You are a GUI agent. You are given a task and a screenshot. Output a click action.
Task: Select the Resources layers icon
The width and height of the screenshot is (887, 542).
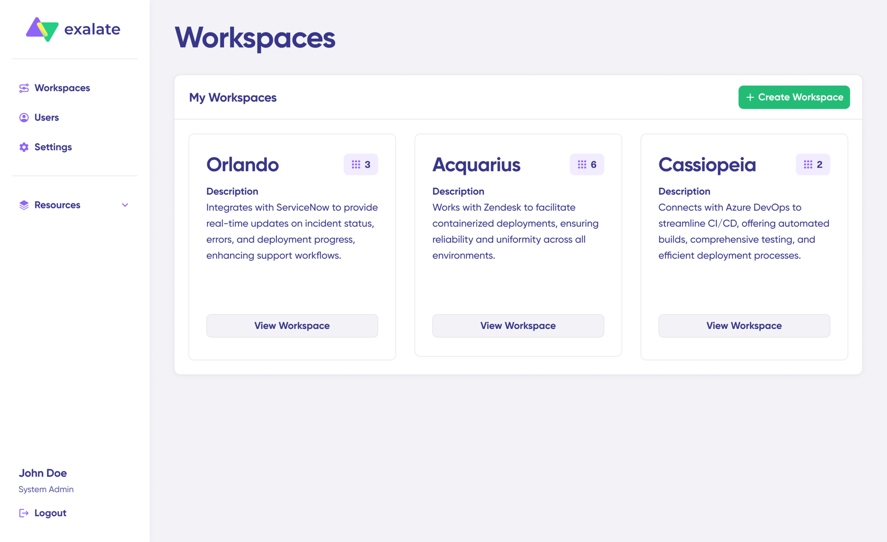(23, 204)
